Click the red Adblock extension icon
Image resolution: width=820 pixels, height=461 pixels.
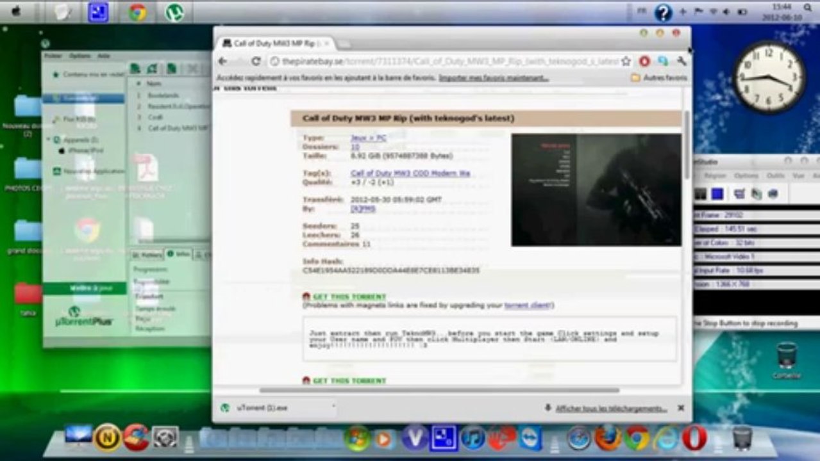point(645,61)
